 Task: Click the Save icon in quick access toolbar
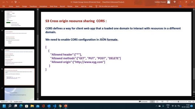[4, 2]
